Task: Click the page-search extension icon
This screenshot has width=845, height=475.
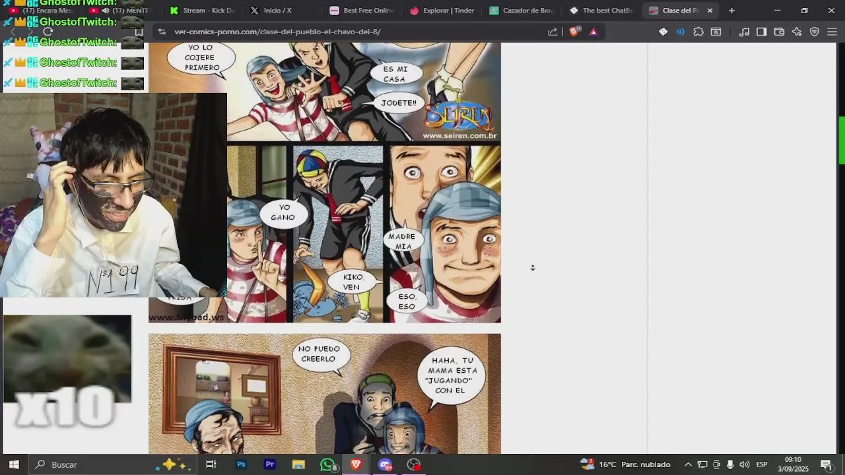Action: (716, 32)
